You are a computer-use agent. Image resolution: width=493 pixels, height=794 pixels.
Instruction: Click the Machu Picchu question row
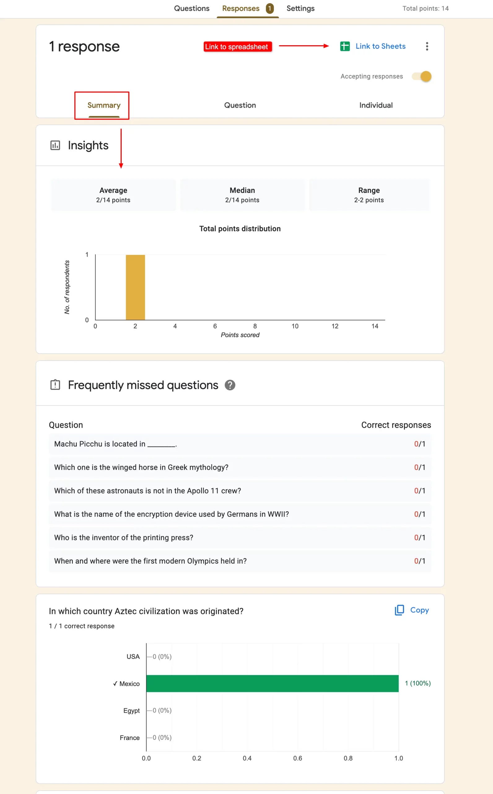(x=240, y=444)
